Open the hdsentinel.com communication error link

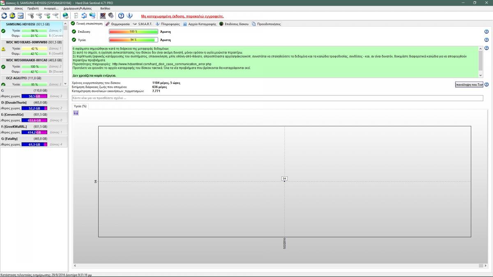(161, 64)
